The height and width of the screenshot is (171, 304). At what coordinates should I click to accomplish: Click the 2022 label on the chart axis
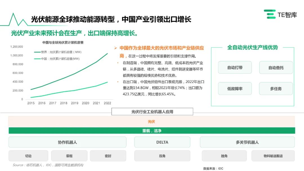click(107, 103)
